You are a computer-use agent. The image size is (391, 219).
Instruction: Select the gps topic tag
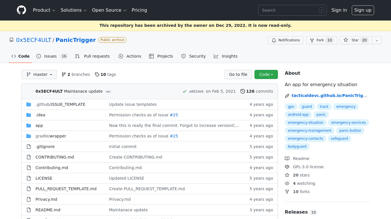point(291,107)
